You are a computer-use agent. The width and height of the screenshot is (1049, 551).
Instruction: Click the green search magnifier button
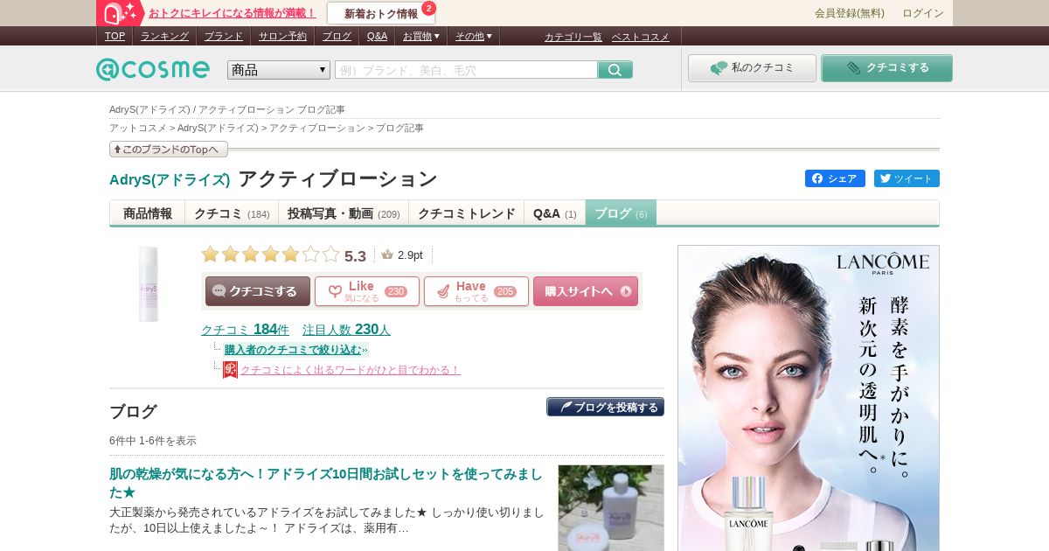[x=615, y=70]
